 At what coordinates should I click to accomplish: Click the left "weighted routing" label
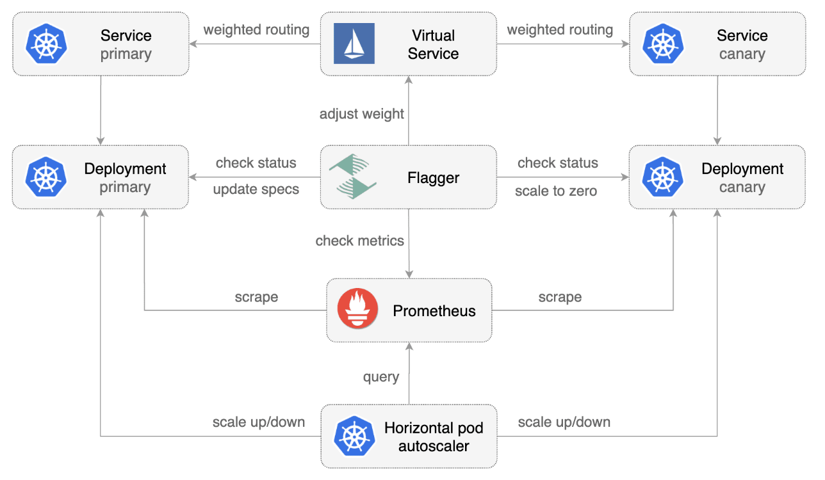pos(256,29)
